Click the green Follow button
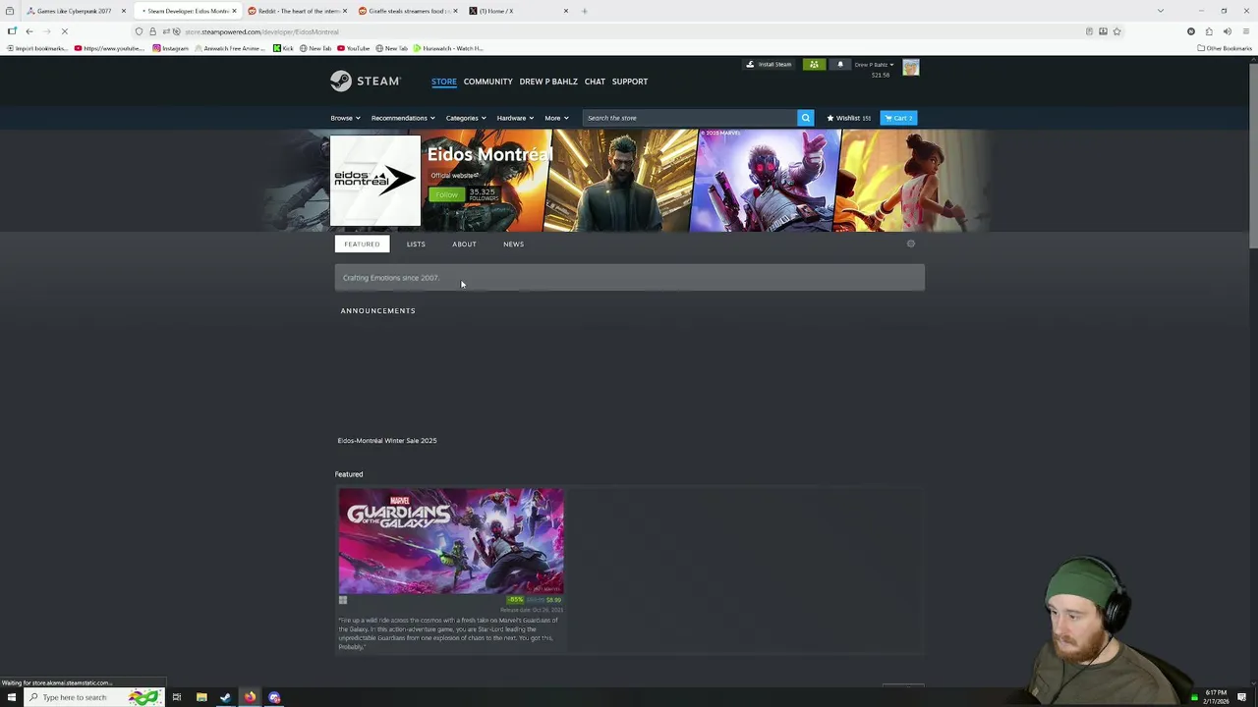The image size is (1258, 707). point(445,194)
